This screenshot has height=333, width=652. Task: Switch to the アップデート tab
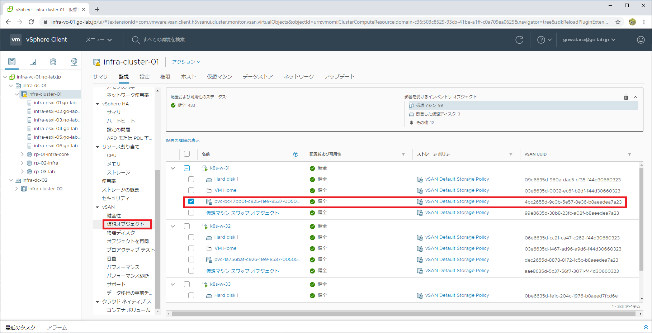340,77
